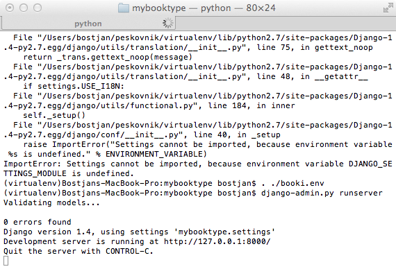
Task: Click the mybooktype folder proxy icon in title
Action: coord(124,8)
